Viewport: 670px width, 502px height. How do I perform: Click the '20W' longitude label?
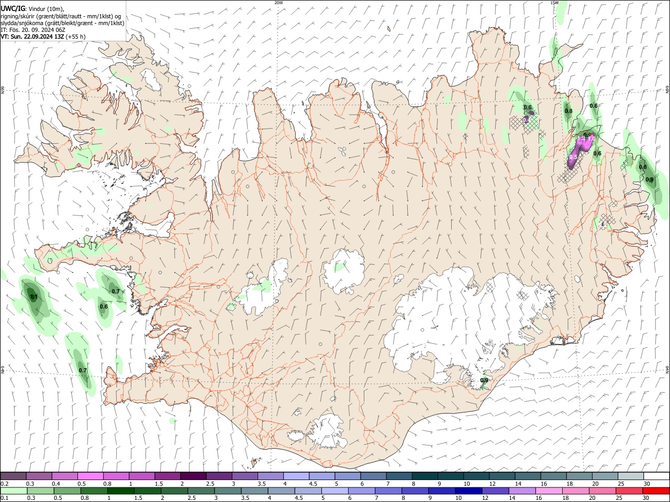point(278,3)
